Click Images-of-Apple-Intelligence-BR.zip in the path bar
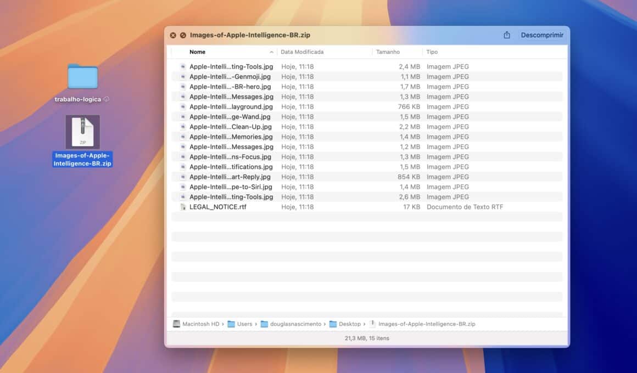The height and width of the screenshot is (373, 637). (422, 324)
